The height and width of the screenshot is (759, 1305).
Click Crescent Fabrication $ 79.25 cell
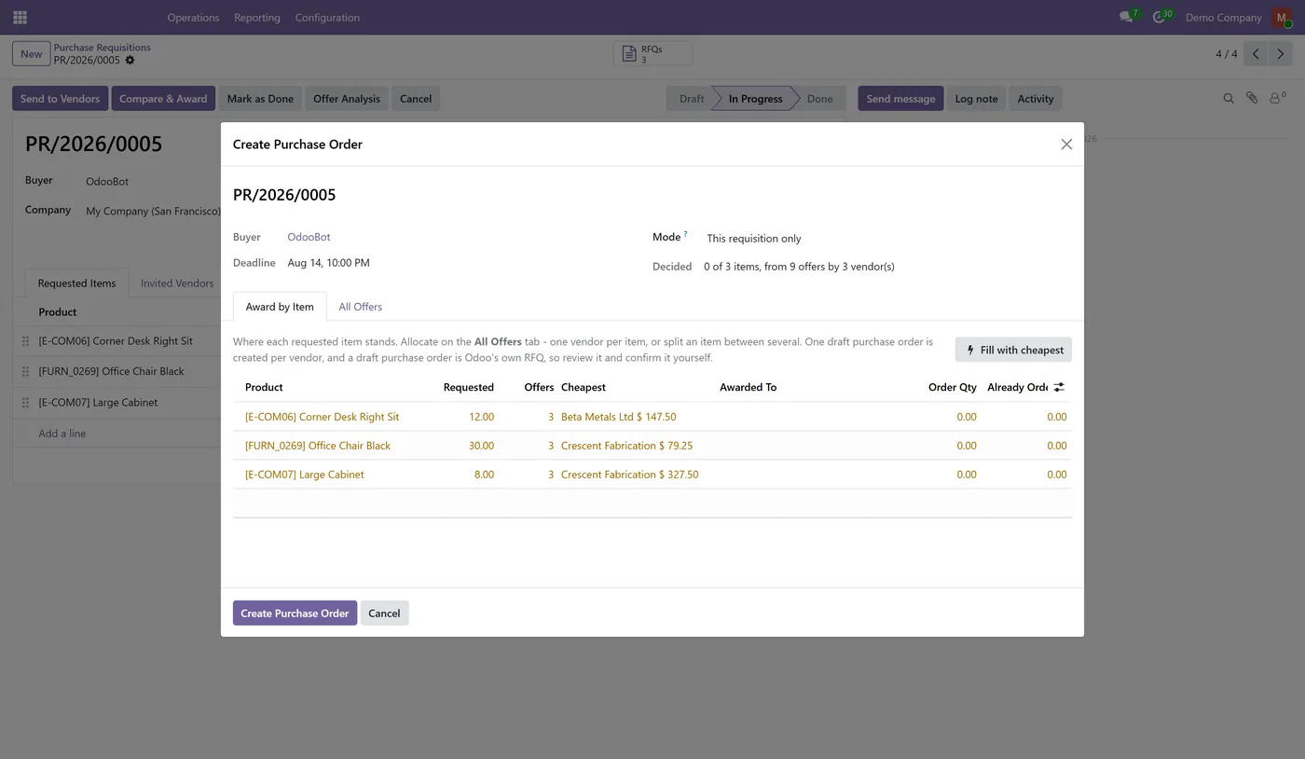[626, 446]
